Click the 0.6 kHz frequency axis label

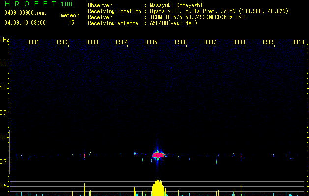[4, 186]
